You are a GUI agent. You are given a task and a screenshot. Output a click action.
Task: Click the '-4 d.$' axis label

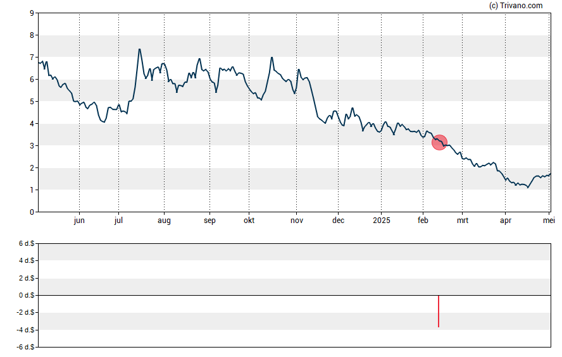tap(25, 330)
